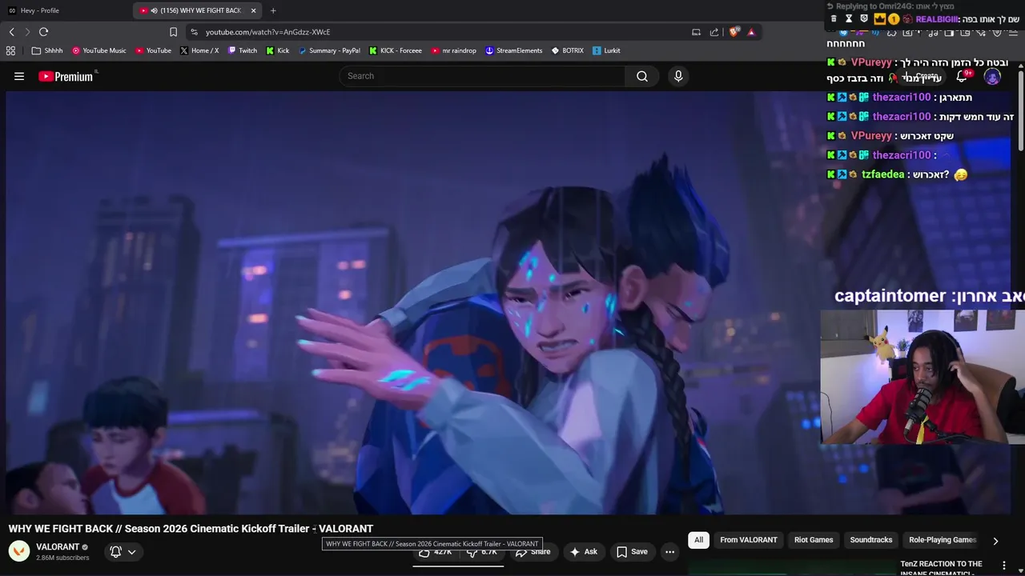Open the account avatar menu

coord(992,77)
